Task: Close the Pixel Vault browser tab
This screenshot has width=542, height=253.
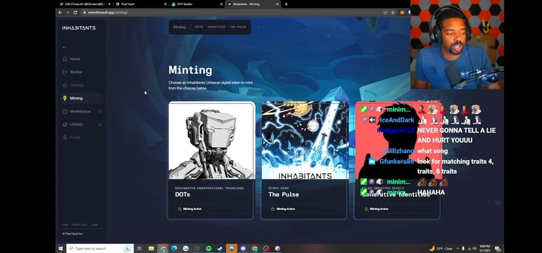Action: (x=165, y=4)
